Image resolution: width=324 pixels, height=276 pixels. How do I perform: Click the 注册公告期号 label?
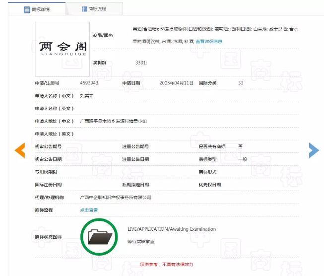(x=135, y=146)
